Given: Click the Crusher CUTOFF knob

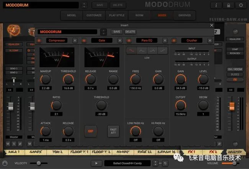Looking at the screenshot, I should click(x=180, y=105).
